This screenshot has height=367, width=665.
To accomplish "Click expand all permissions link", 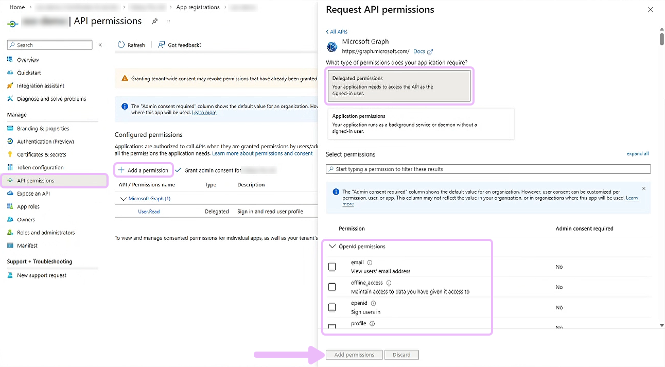I will click(637, 153).
